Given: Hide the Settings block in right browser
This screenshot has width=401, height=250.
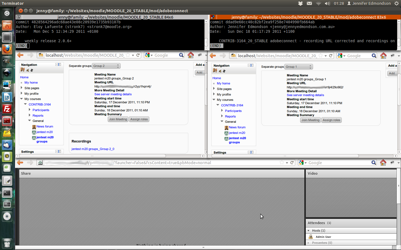Looking at the screenshot, I should (249, 152).
